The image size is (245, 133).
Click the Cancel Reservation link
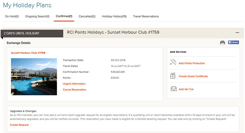pyautogui.click(x=74, y=90)
